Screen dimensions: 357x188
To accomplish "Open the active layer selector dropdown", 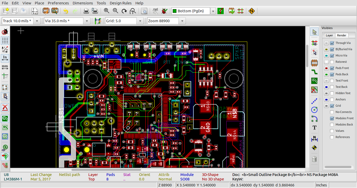I will tap(213, 11).
